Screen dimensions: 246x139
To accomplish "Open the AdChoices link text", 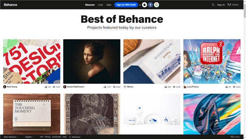I will click(76, 137).
